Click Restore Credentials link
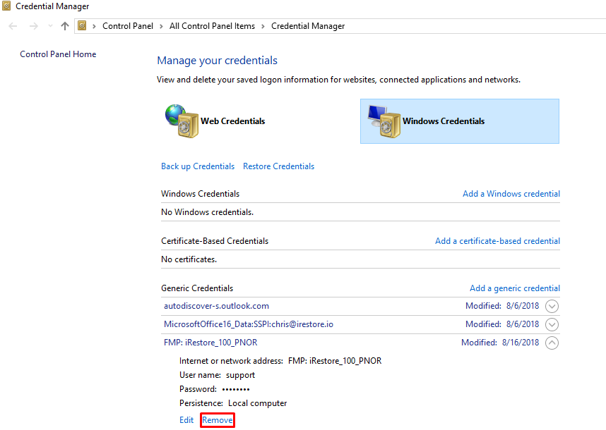 point(279,166)
